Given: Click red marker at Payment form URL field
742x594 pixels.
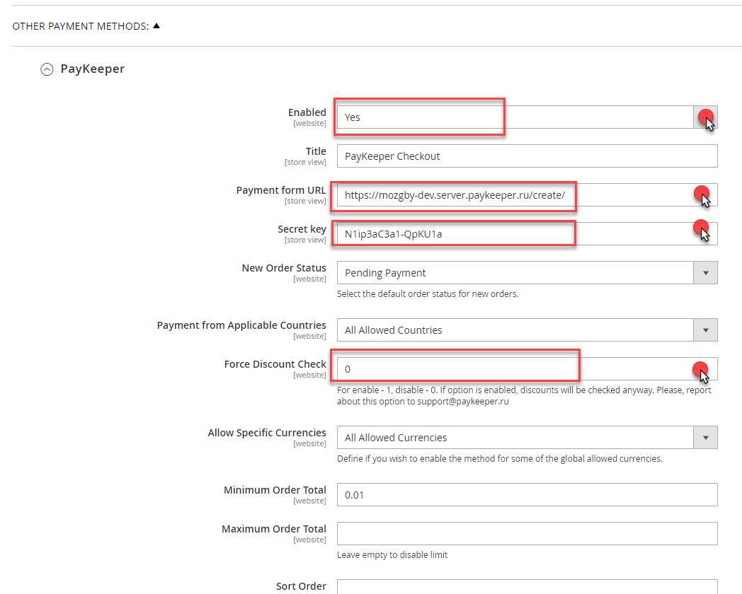Looking at the screenshot, I should tap(701, 193).
